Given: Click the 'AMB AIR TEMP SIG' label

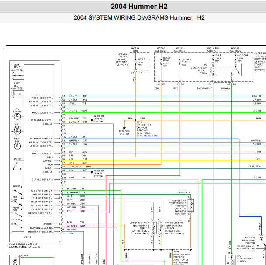Looking at the screenshot, I should pos(42,194).
